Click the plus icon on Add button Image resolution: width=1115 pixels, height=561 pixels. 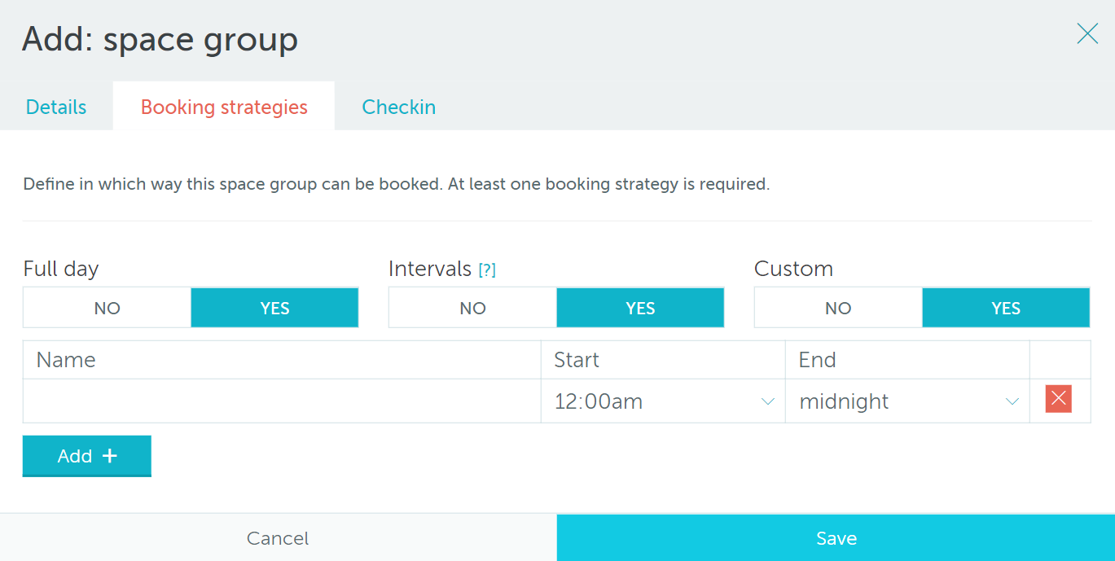110,456
